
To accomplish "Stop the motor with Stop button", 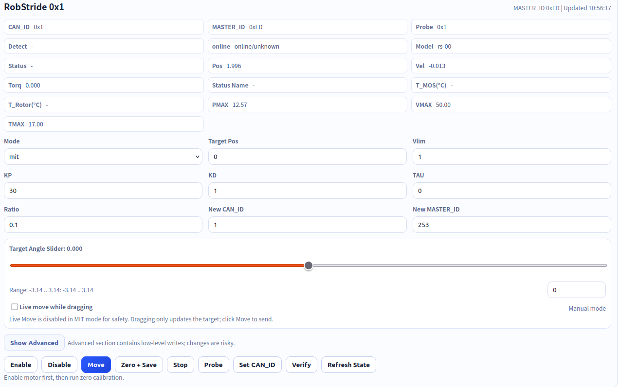I will (x=181, y=365).
